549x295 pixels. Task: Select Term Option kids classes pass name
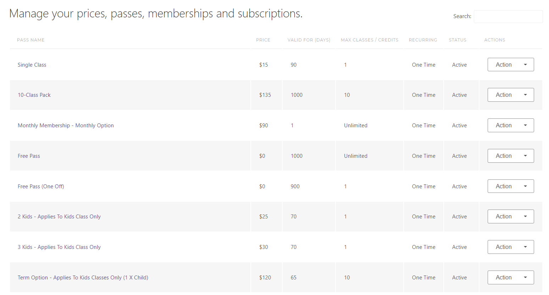pyautogui.click(x=83, y=278)
